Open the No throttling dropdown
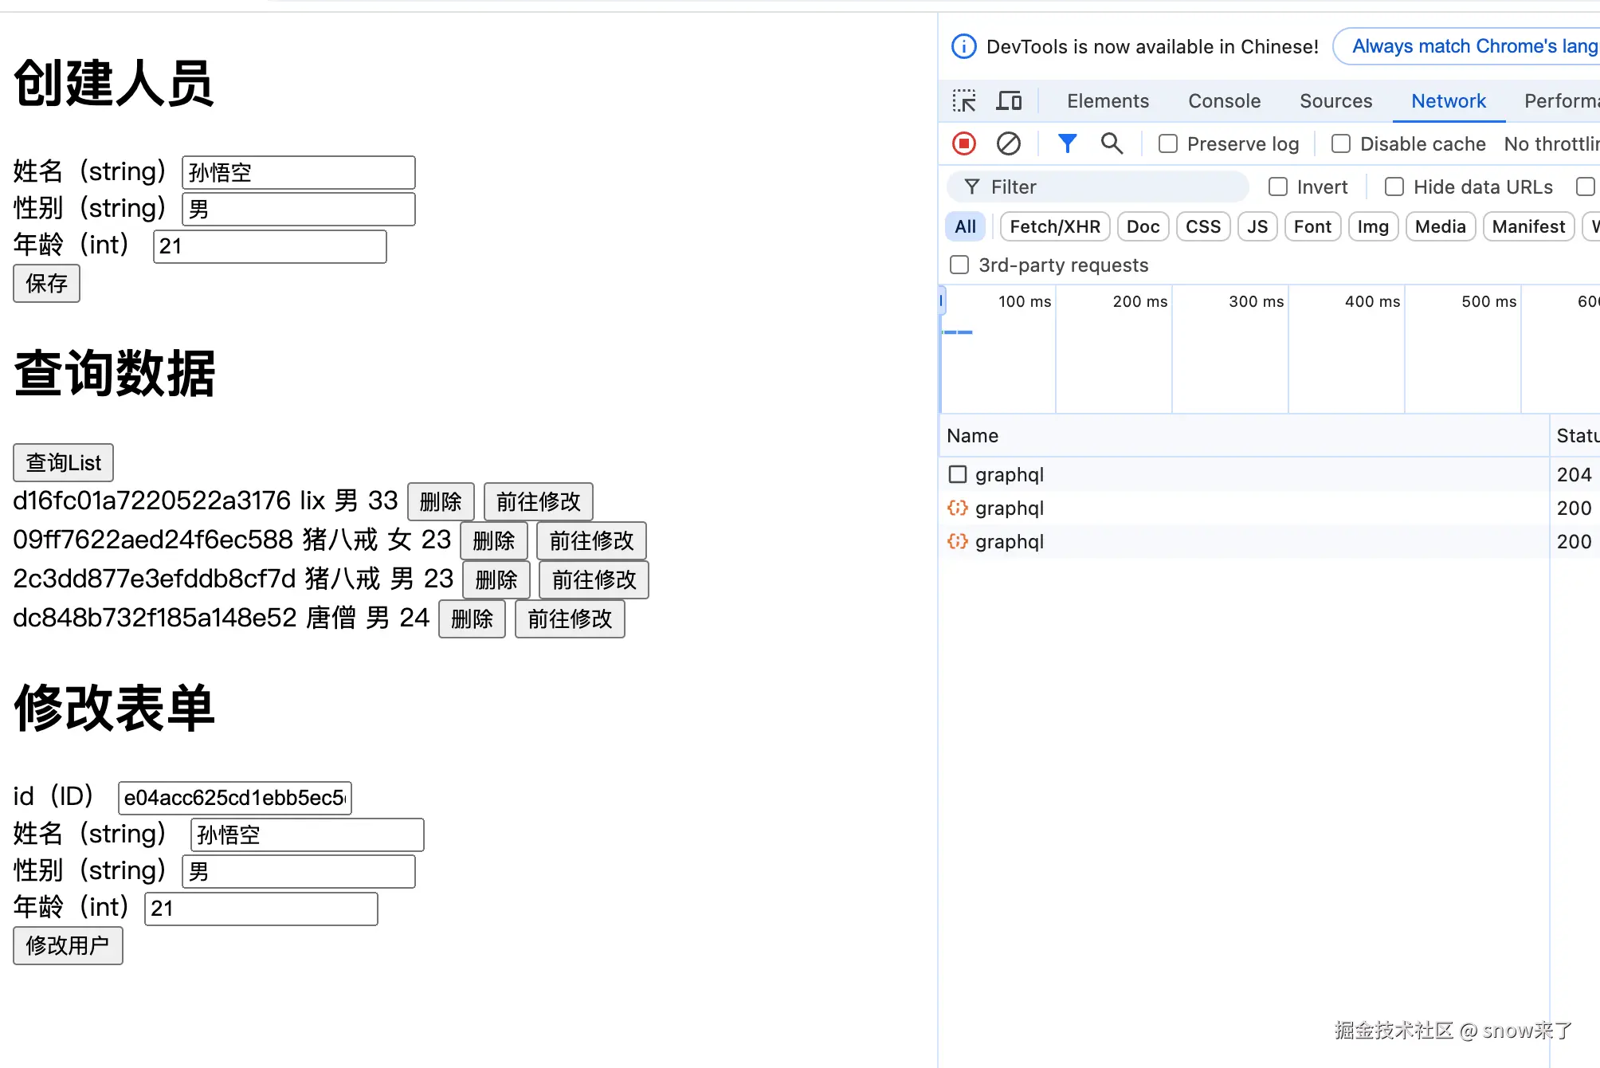This screenshot has height=1068, width=1600. (x=1551, y=143)
